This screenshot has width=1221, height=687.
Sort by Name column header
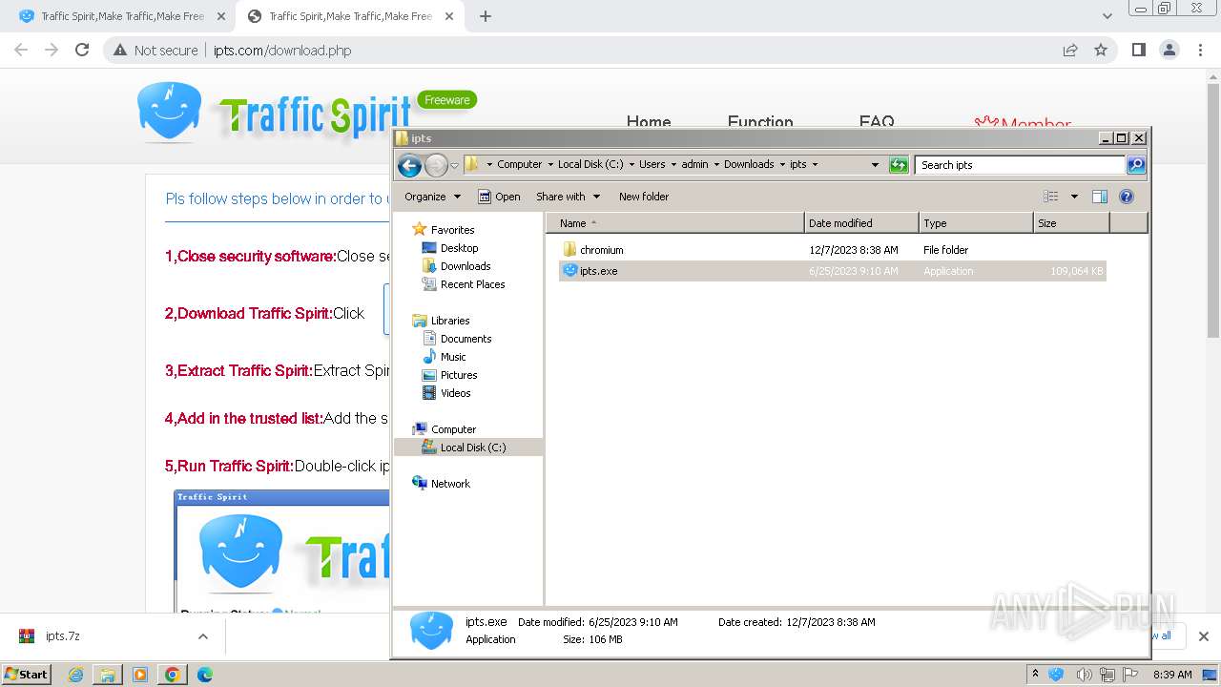click(x=675, y=223)
